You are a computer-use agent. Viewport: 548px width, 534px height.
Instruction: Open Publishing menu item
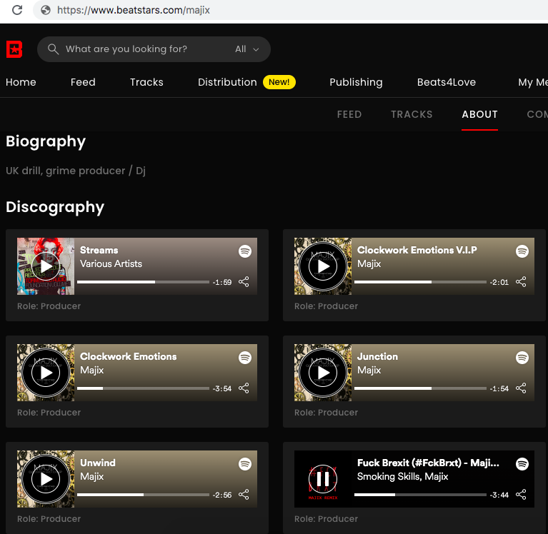click(x=356, y=82)
